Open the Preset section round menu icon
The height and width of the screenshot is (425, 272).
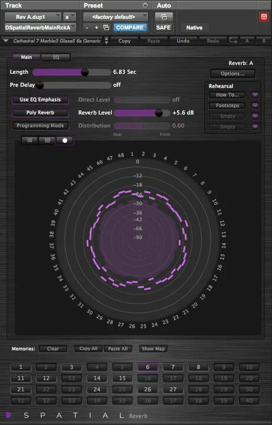coord(145,5)
